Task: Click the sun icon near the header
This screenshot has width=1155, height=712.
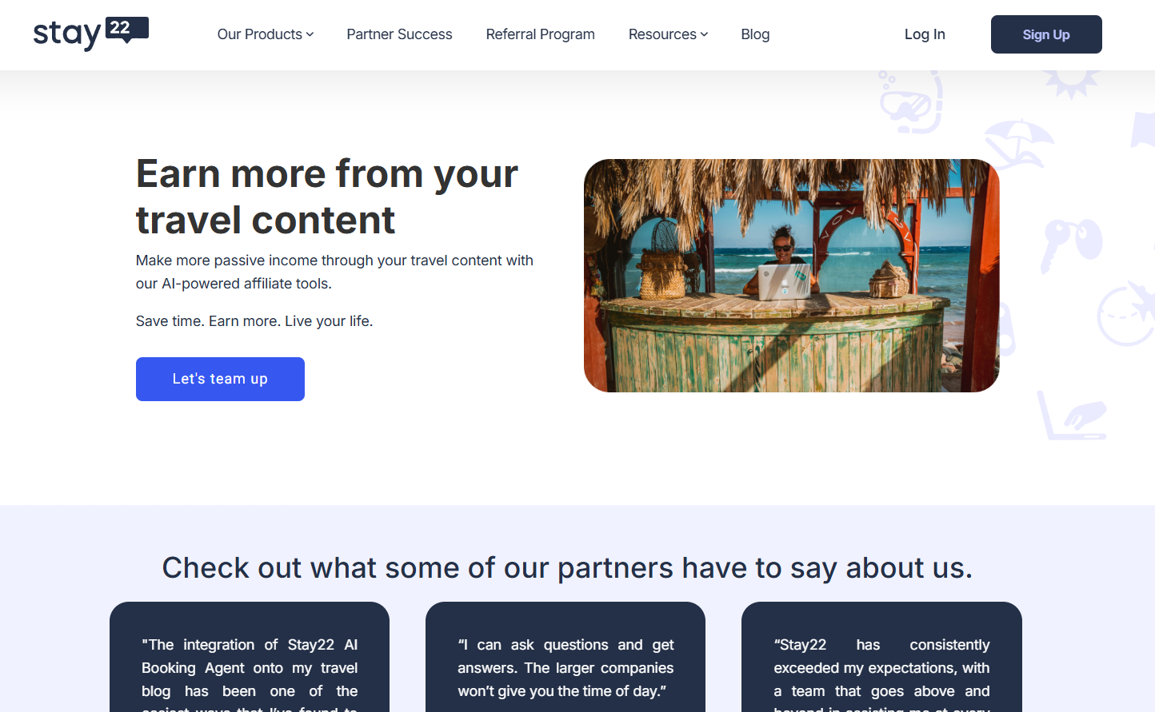Action: pos(1072,82)
